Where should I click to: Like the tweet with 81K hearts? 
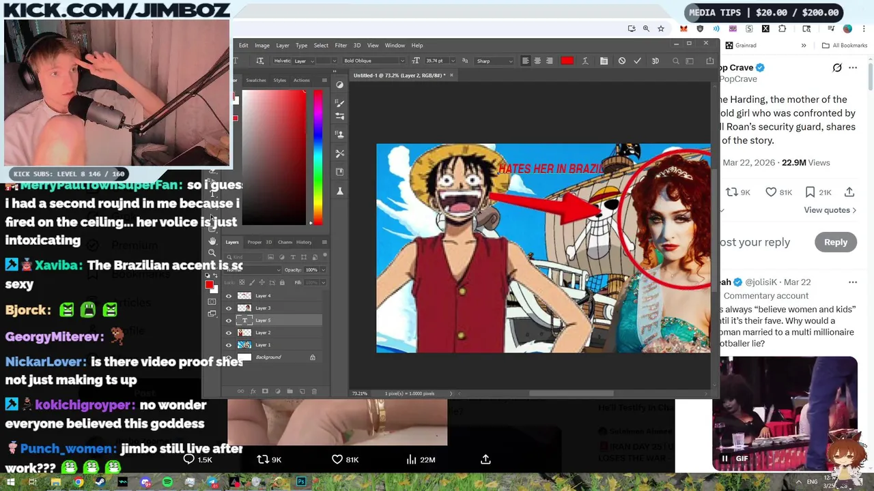[x=778, y=192]
